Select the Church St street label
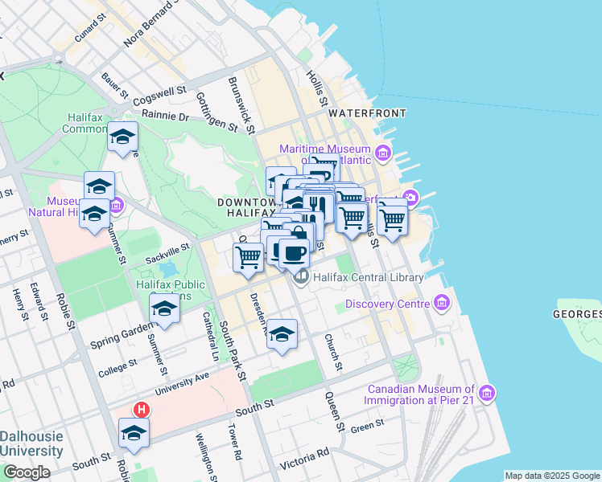Screen dimensions: 602x482 click(333, 352)
